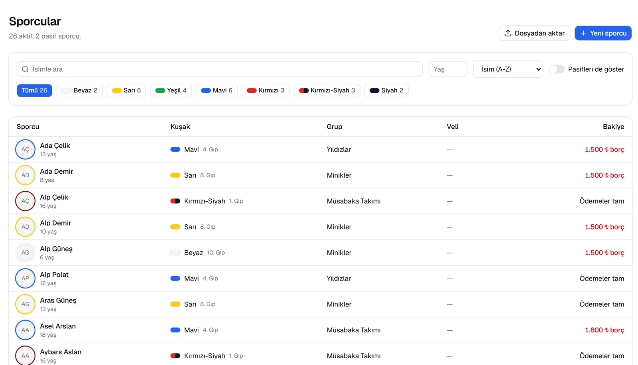638x365 pixels.
Task: Click Ada Çelik's Yıldızlar group
Action: coord(339,149)
